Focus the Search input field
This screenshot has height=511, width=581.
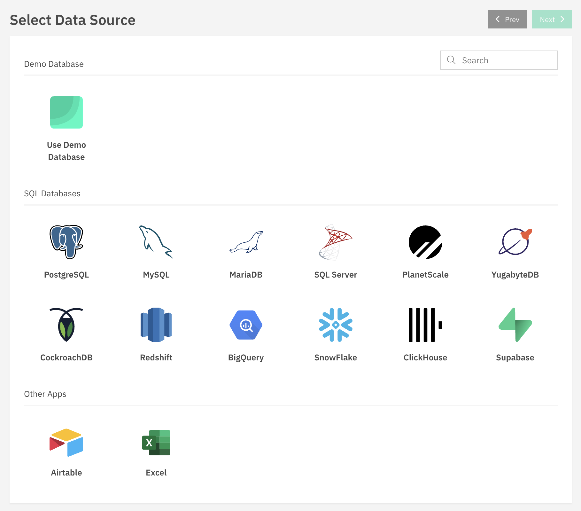click(499, 60)
